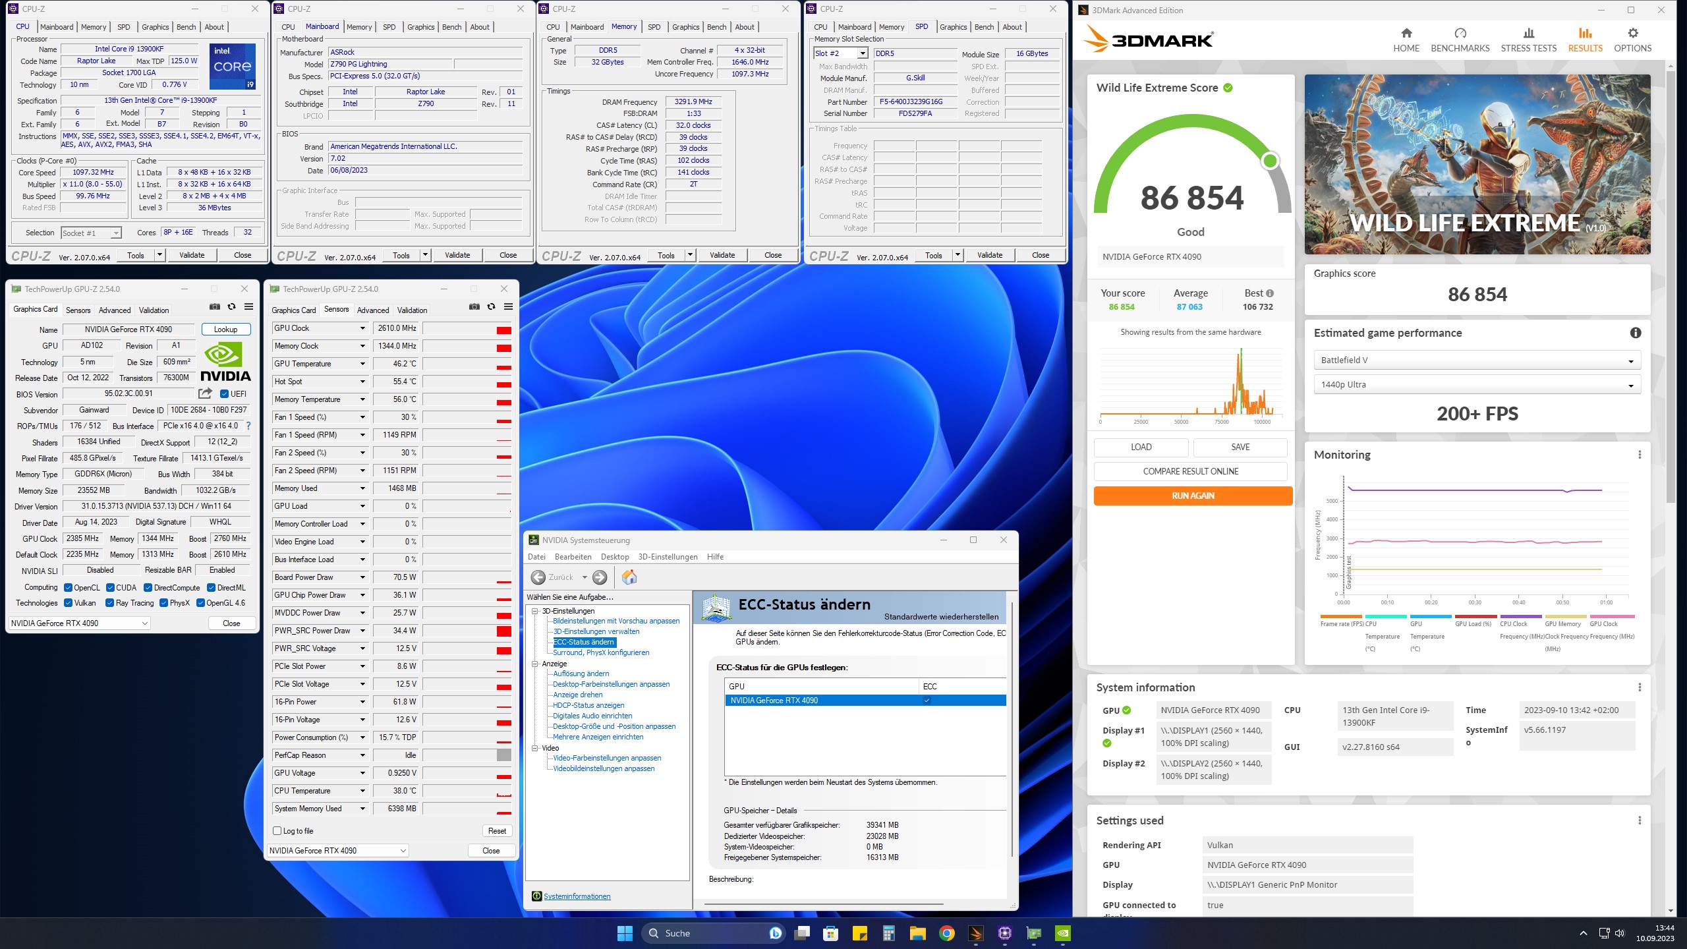The height and width of the screenshot is (949, 1687).
Task: Open Chrome from the taskbar
Action: (x=947, y=933)
